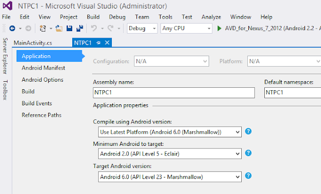The height and width of the screenshot is (194, 321).
Task: Open the Build menu
Action: [93, 17]
